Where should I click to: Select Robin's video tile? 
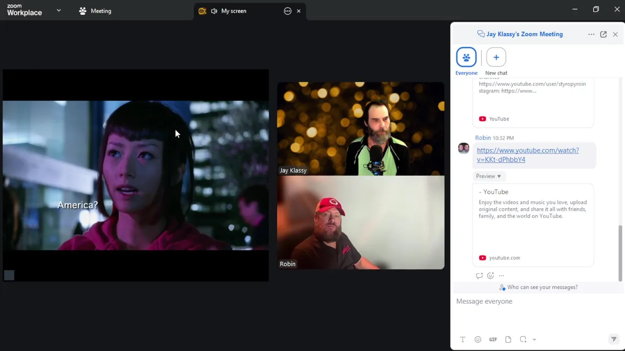[x=361, y=222]
